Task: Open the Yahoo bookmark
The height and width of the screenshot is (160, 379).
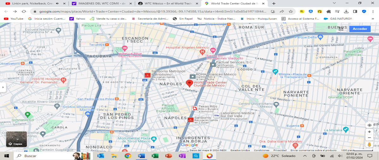Action: point(77,19)
